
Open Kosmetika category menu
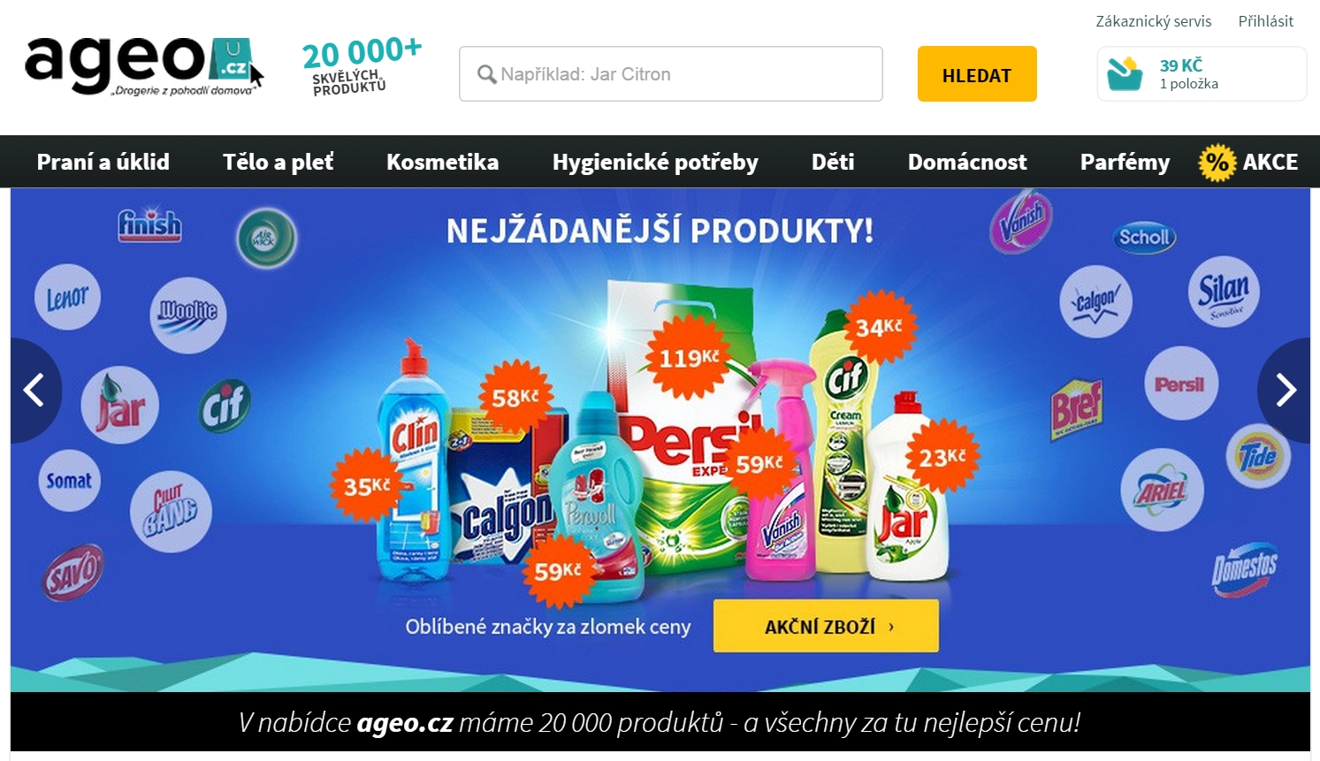(x=442, y=162)
